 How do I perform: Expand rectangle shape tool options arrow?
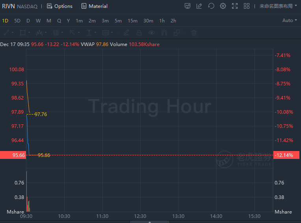point(29,33)
